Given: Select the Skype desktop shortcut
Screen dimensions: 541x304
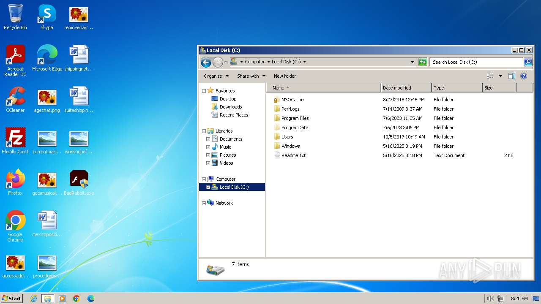Looking at the screenshot, I should pos(47,17).
